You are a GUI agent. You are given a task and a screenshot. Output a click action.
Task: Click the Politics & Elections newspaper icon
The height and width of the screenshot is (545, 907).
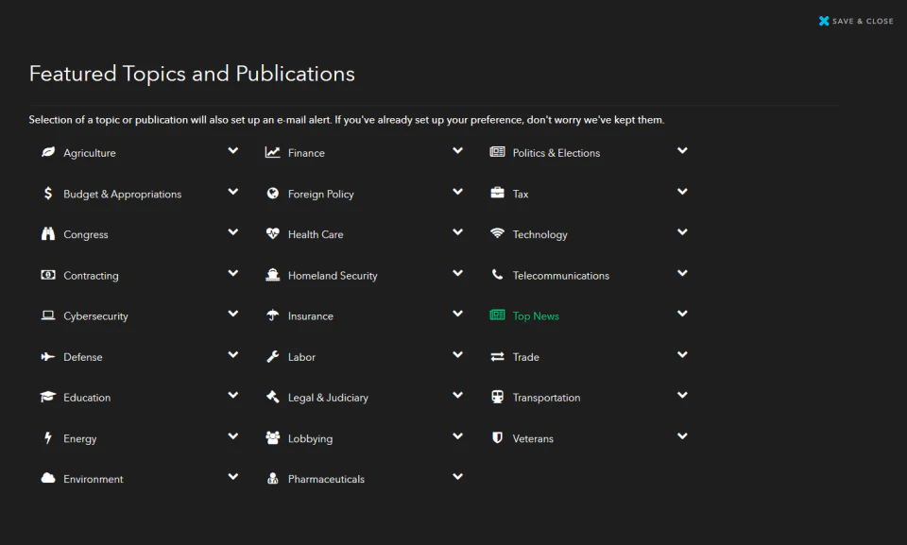tap(498, 151)
